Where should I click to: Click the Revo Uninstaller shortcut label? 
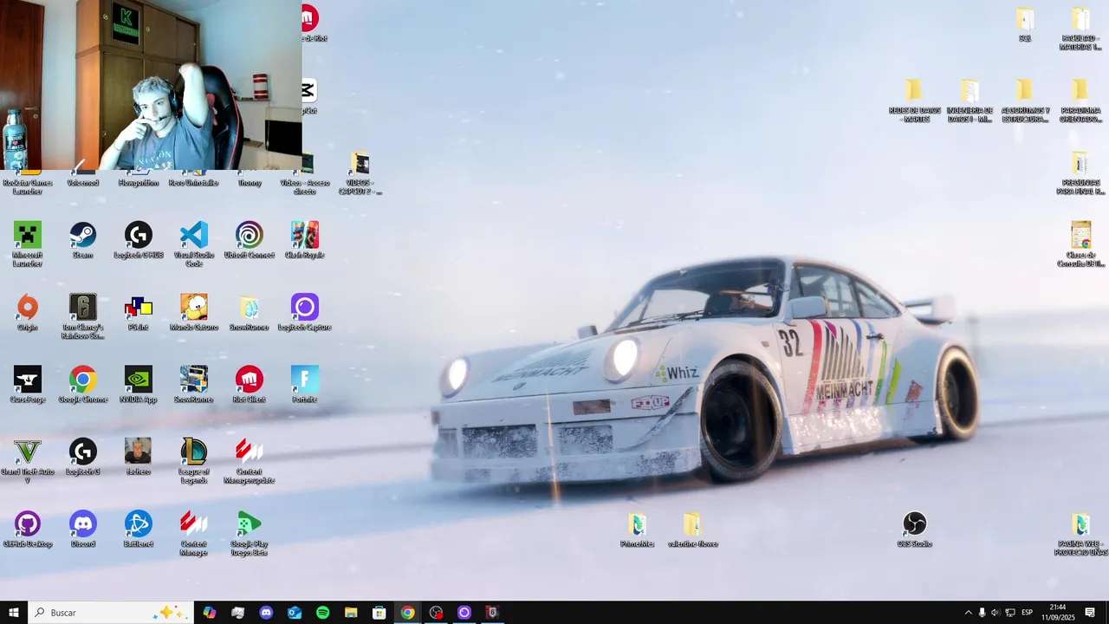(194, 183)
